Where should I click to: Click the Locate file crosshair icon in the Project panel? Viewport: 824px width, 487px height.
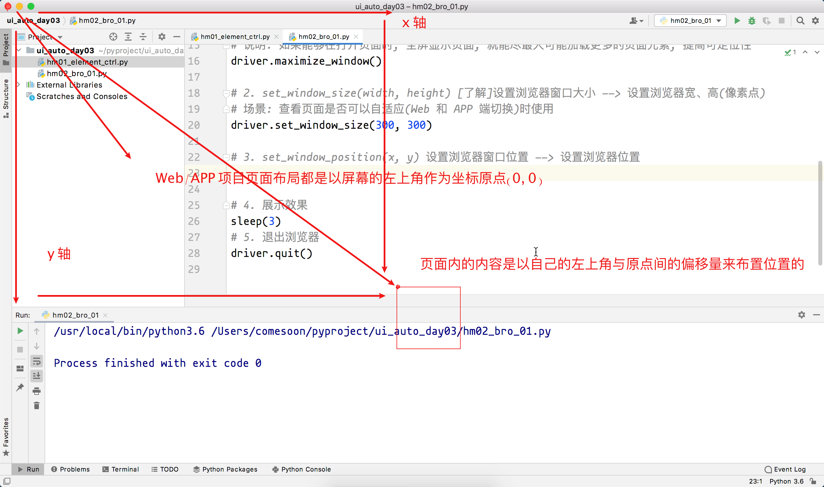tap(113, 37)
